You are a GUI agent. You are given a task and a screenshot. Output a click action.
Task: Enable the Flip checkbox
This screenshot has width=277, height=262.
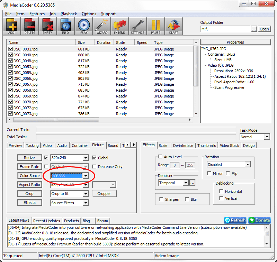tap(228, 173)
